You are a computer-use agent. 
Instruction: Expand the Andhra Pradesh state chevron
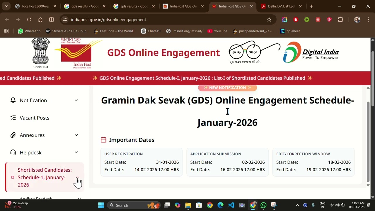(79, 199)
